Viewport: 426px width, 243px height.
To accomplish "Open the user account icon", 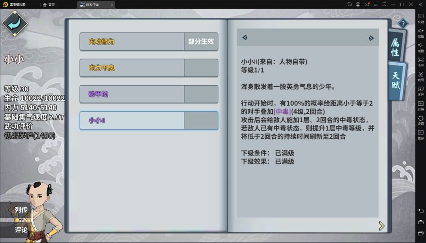I will [x=358, y=5].
